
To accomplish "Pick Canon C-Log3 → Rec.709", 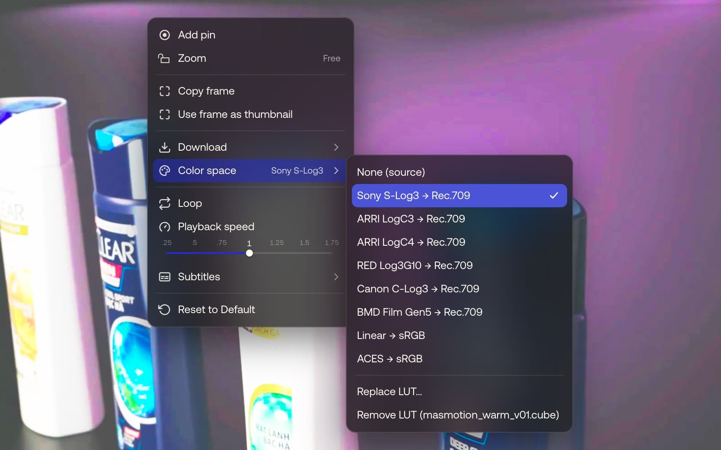I will pyautogui.click(x=459, y=289).
